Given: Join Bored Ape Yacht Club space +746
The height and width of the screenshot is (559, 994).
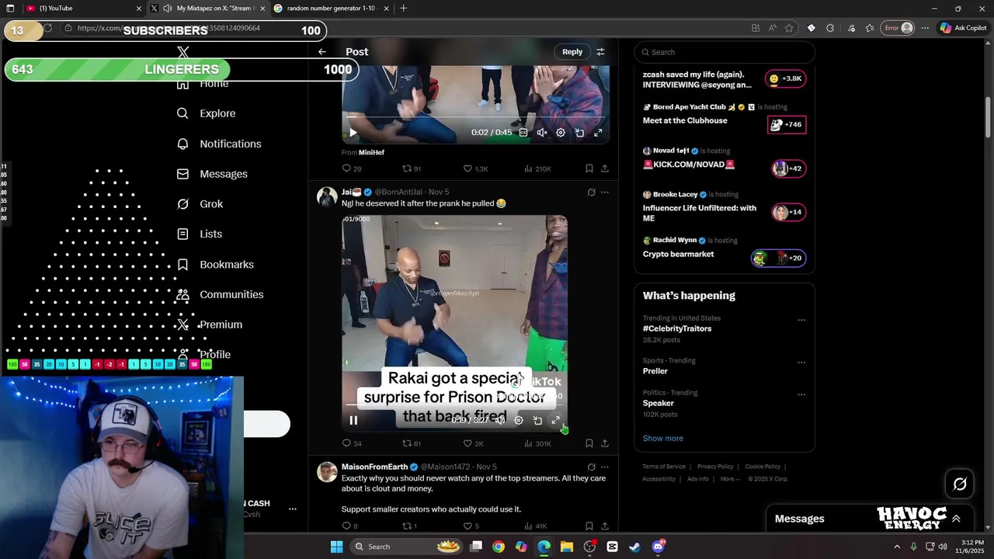Looking at the screenshot, I should (787, 124).
